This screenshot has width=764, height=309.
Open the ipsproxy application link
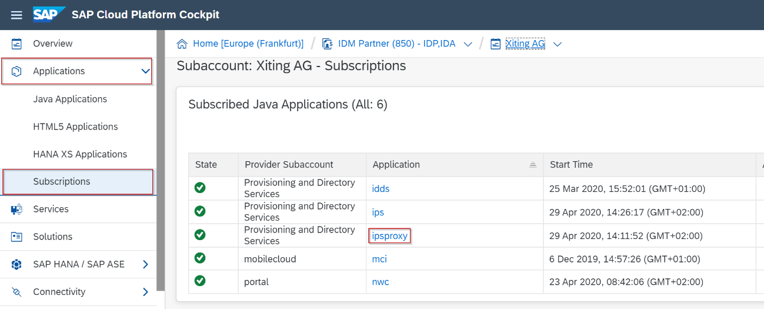pyautogui.click(x=389, y=235)
